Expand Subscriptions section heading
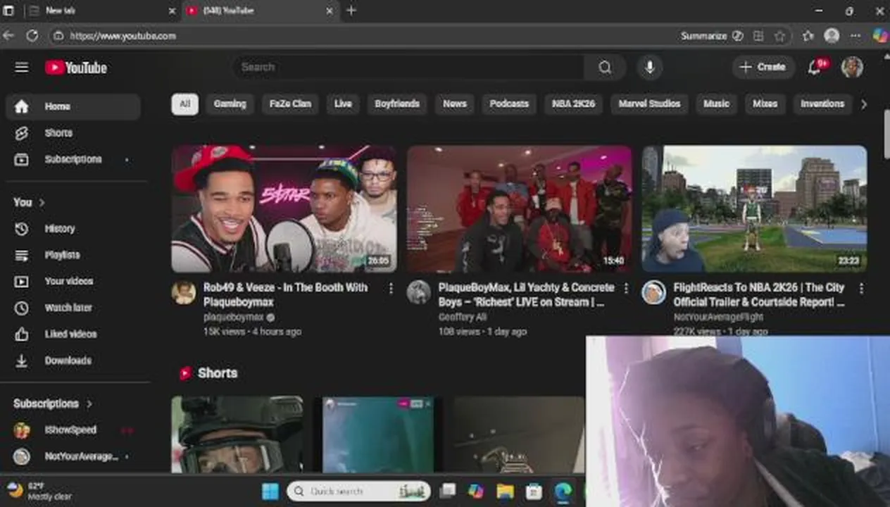This screenshot has height=507, width=890. point(53,403)
